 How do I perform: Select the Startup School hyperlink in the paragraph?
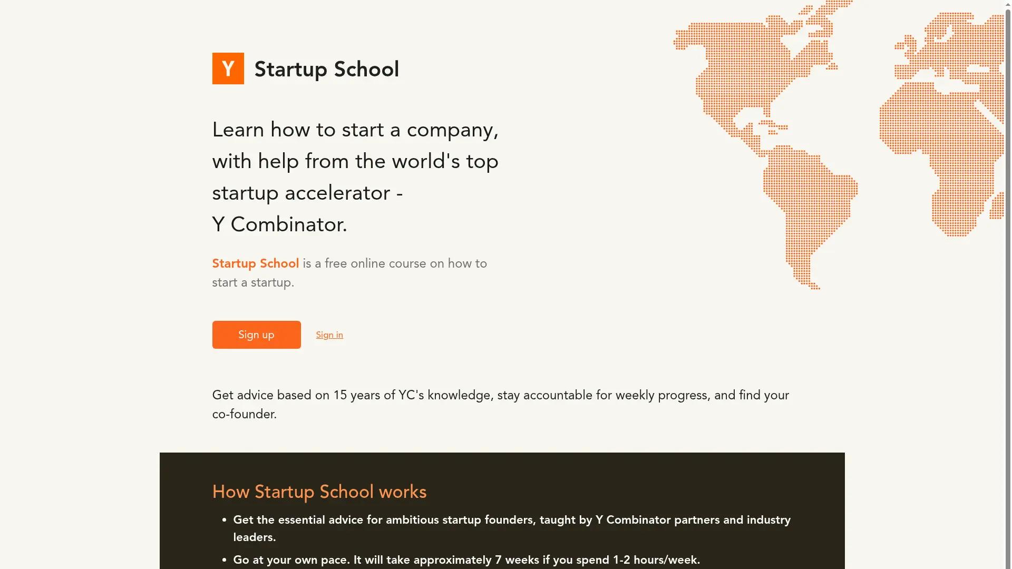tap(255, 263)
